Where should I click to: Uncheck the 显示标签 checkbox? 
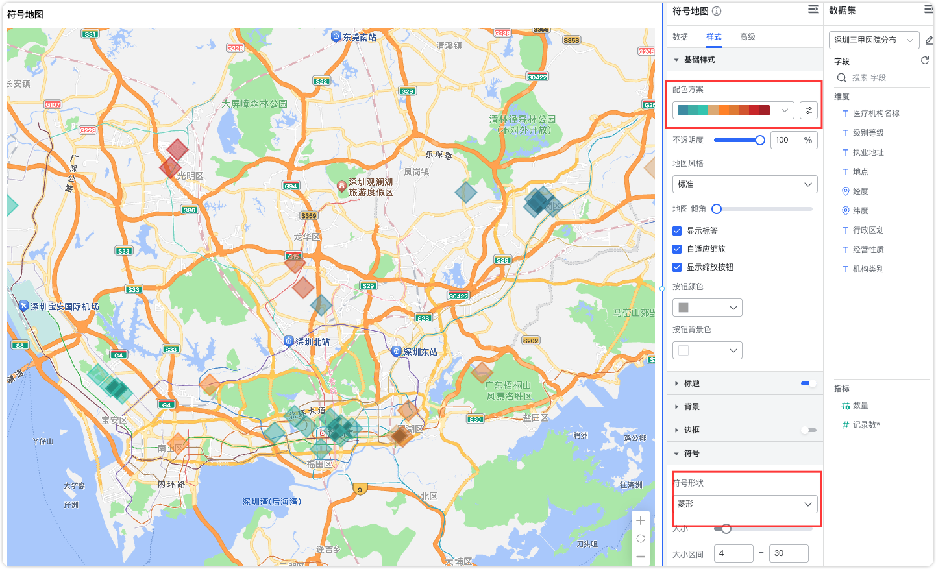pyautogui.click(x=676, y=230)
